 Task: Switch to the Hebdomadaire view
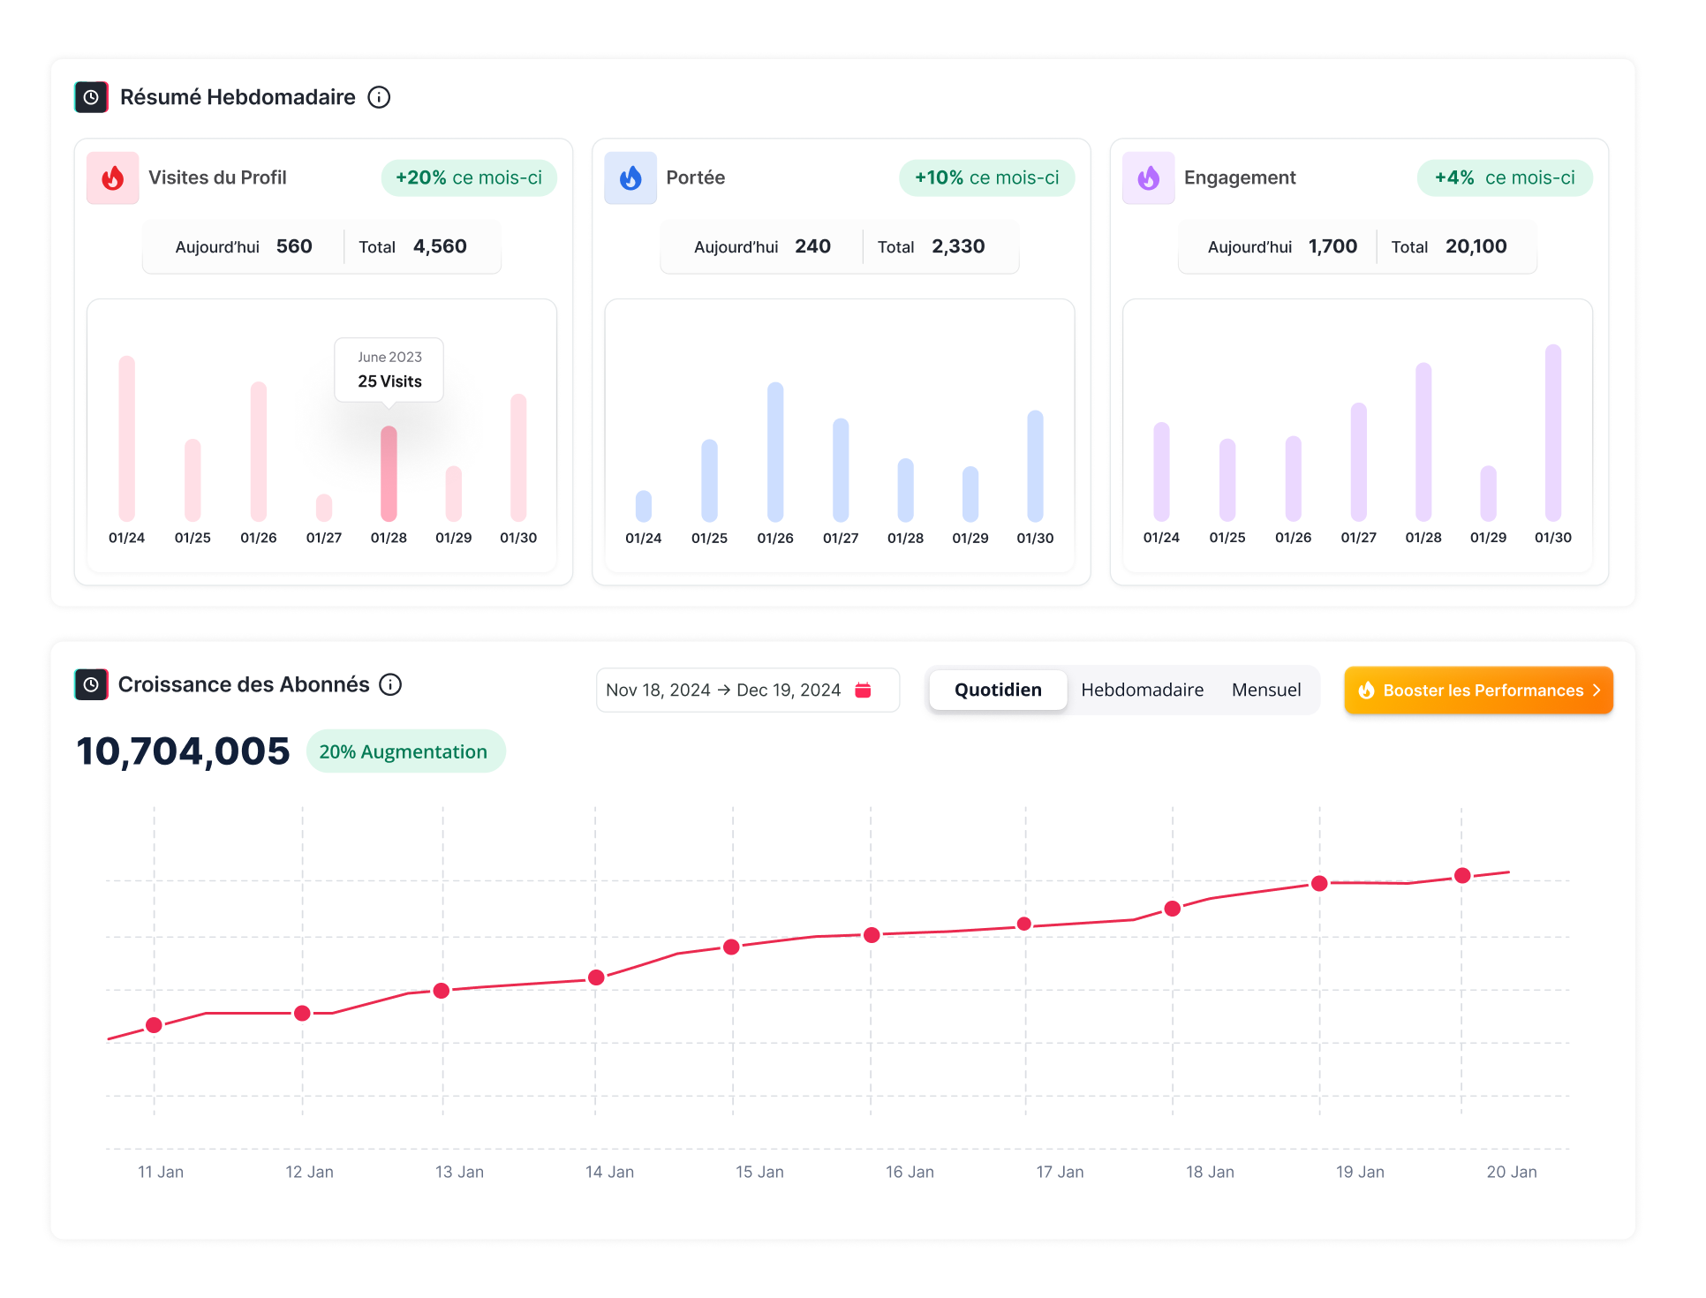pyautogui.click(x=1142, y=690)
